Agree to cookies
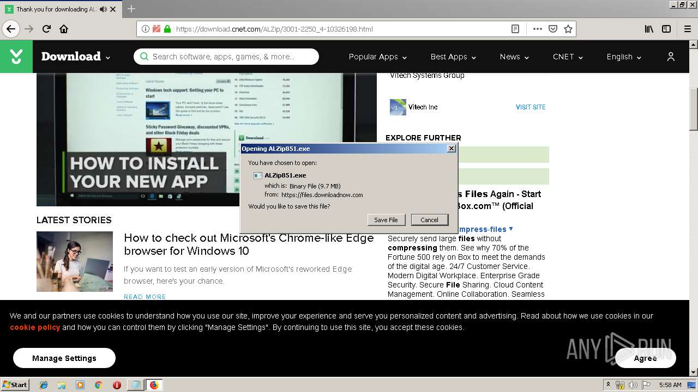698x392 pixels. pos(645,358)
